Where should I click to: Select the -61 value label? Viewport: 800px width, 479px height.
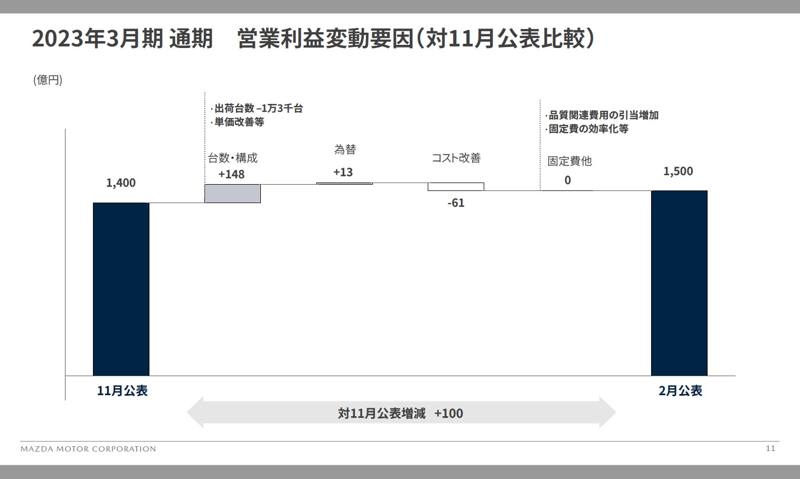456,203
